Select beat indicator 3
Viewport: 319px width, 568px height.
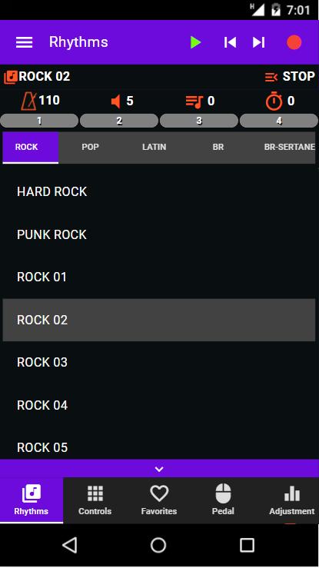(199, 121)
